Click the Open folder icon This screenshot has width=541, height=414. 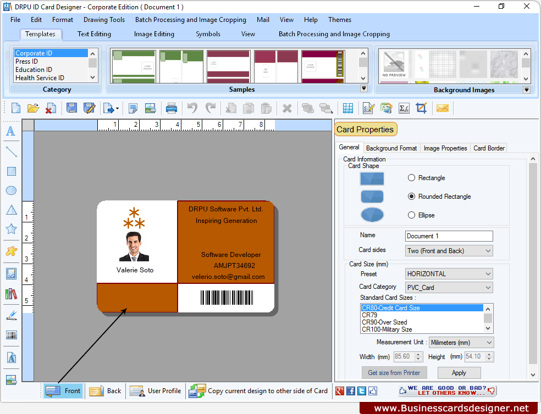(33, 108)
